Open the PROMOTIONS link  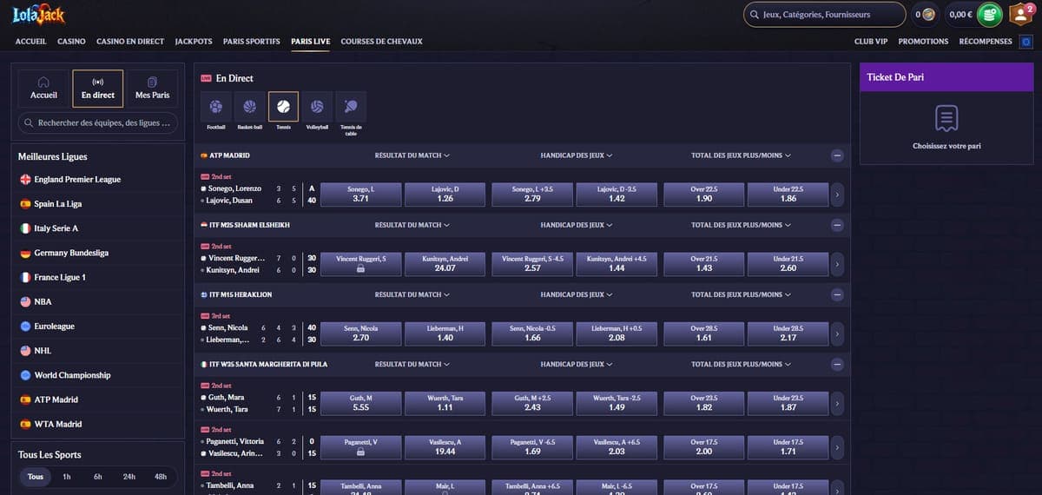923,41
